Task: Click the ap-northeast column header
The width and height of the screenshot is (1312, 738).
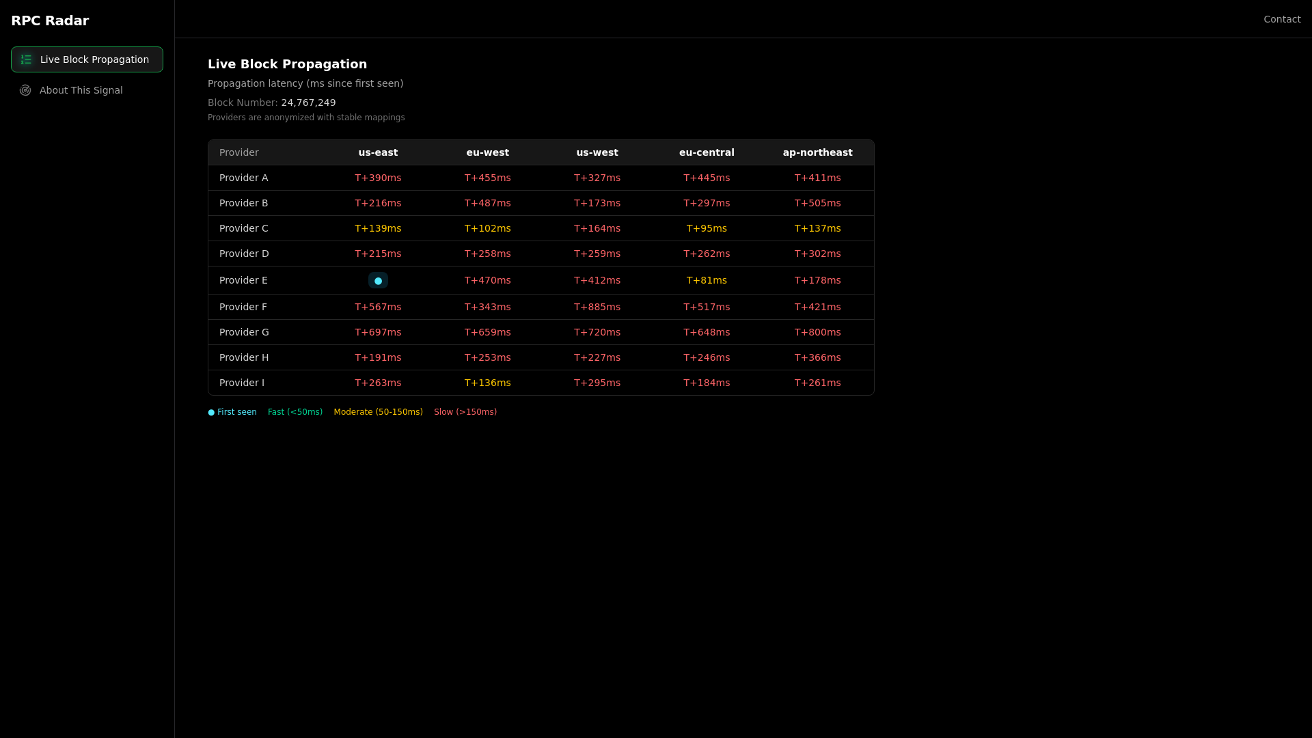Action: [817, 152]
